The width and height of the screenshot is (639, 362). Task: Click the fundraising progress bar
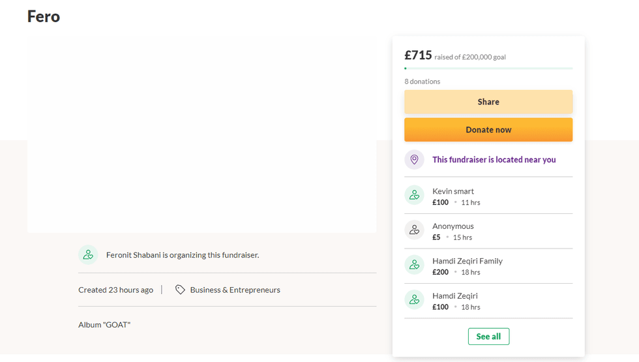coord(488,68)
